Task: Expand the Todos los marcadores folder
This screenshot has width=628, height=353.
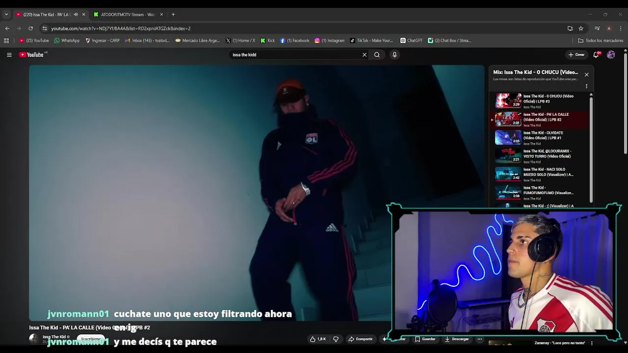Action: coord(601,41)
